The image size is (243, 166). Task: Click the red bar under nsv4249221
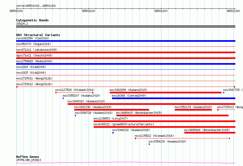point(164,127)
